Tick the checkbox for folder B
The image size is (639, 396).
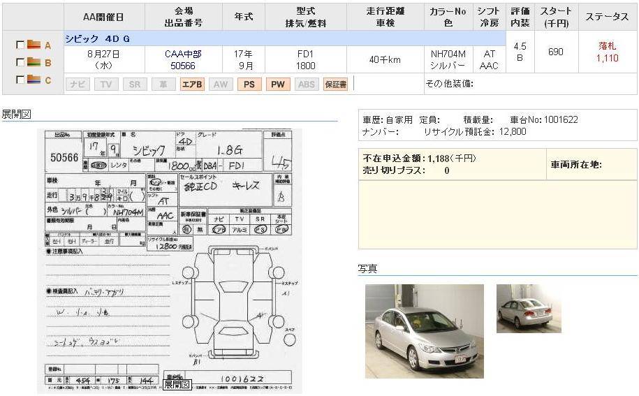point(19,62)
